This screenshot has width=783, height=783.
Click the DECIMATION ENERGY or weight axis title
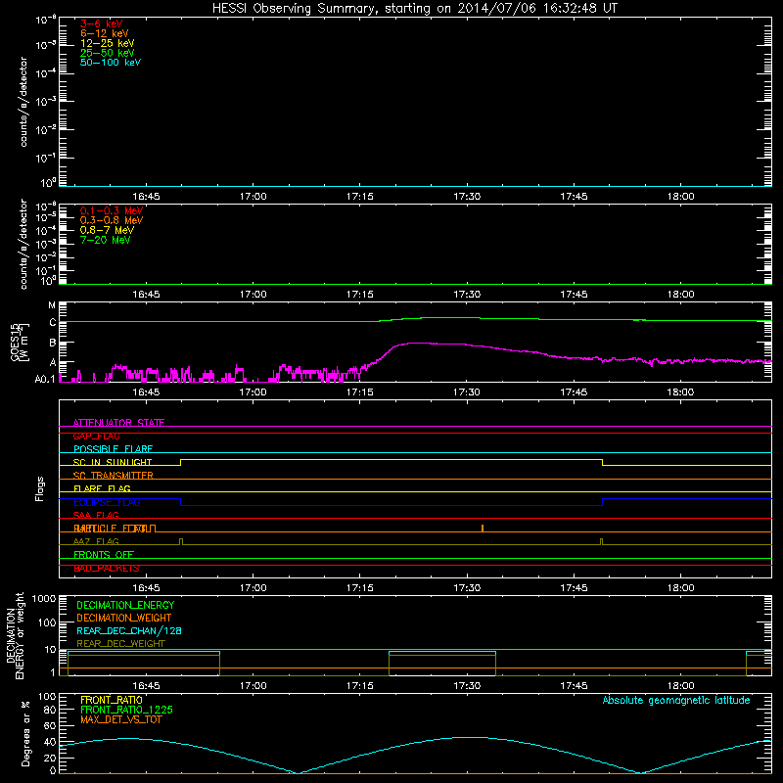15,635
